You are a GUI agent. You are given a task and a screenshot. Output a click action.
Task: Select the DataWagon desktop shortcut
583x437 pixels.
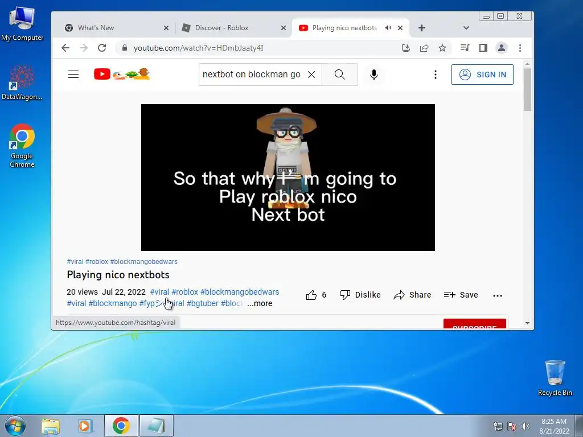(22, 83)
